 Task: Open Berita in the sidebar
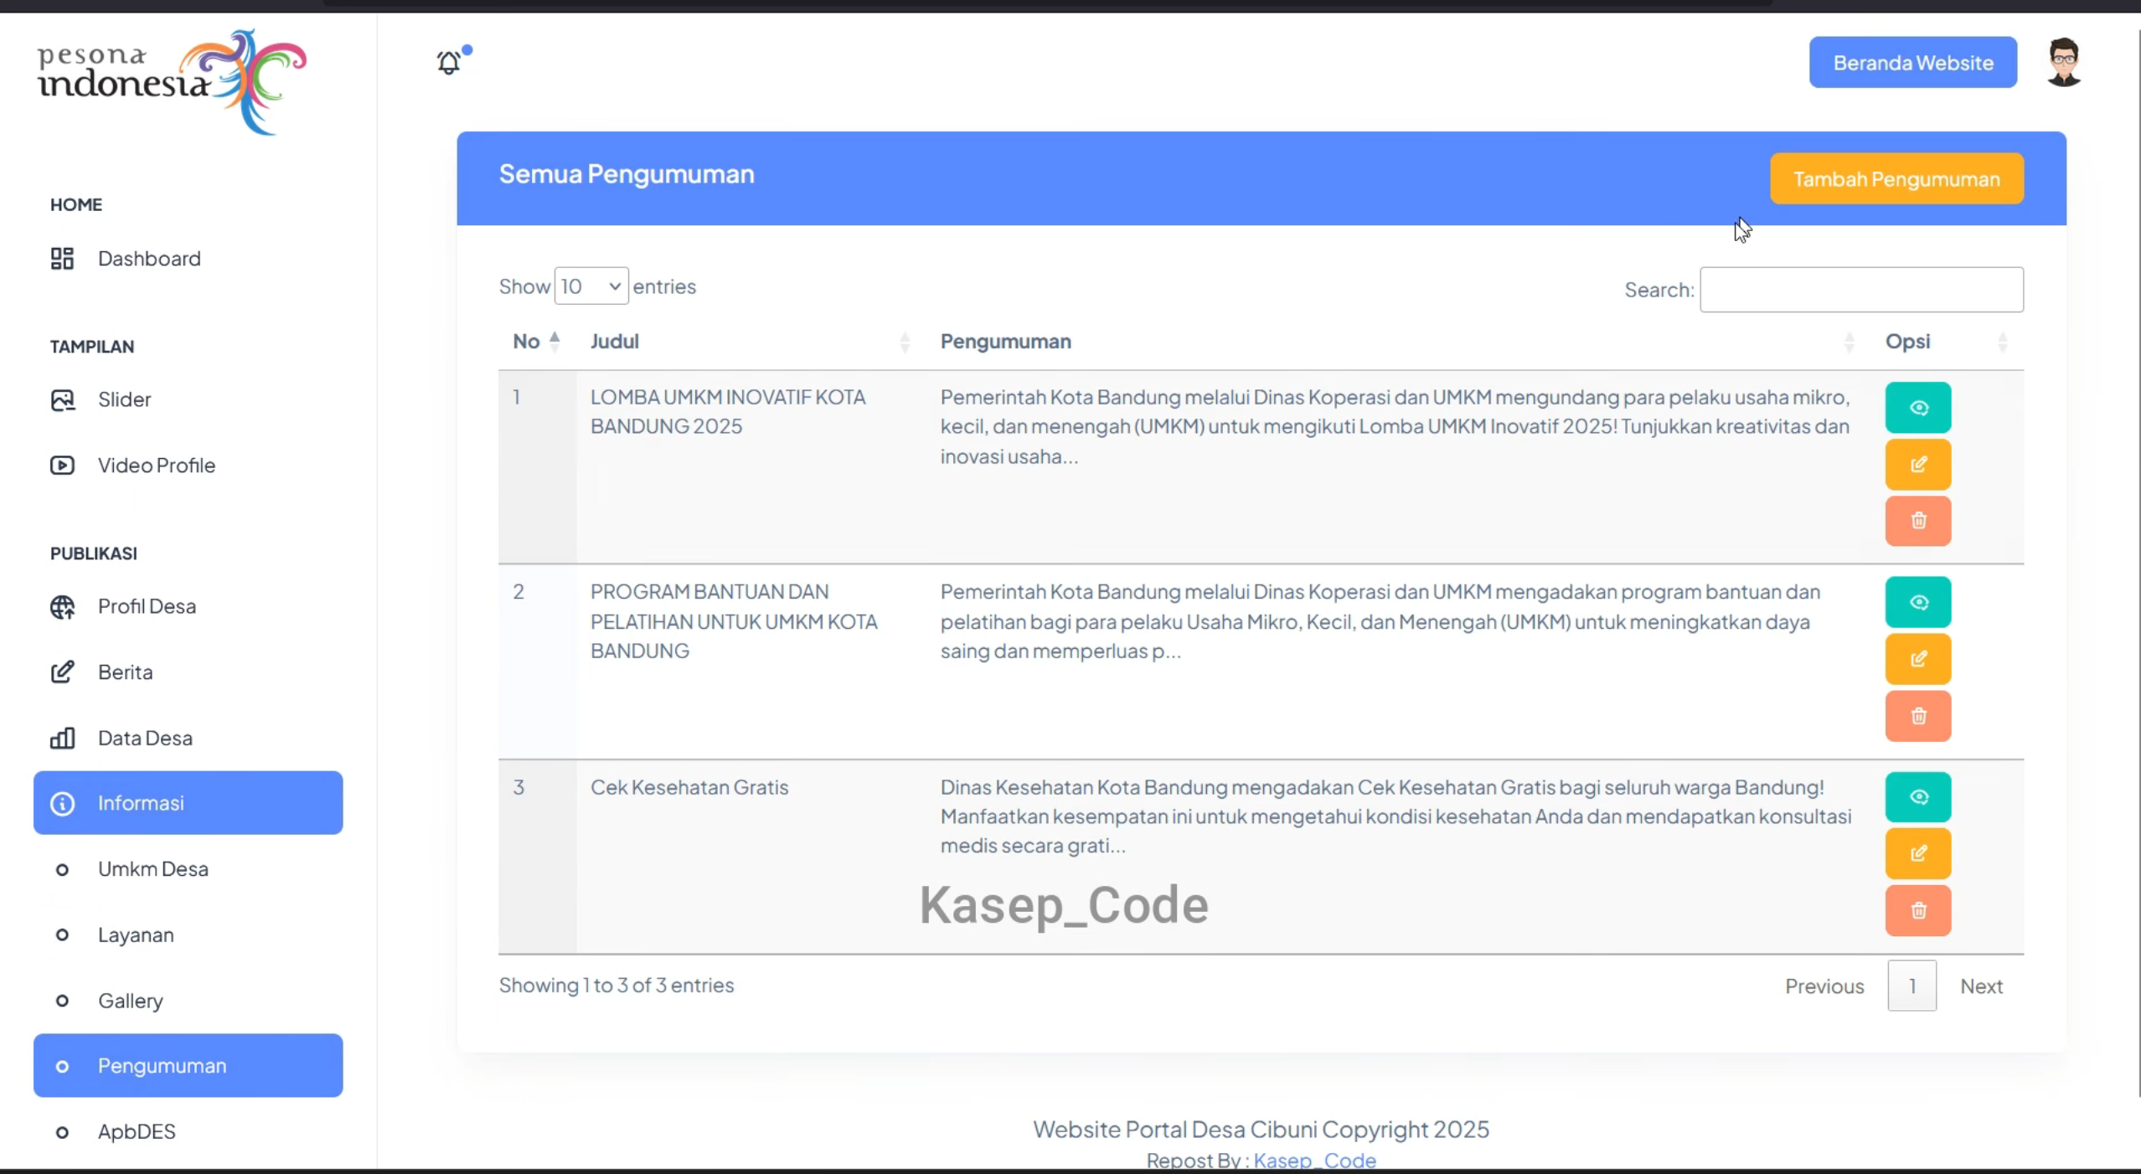tap(188, 672)
